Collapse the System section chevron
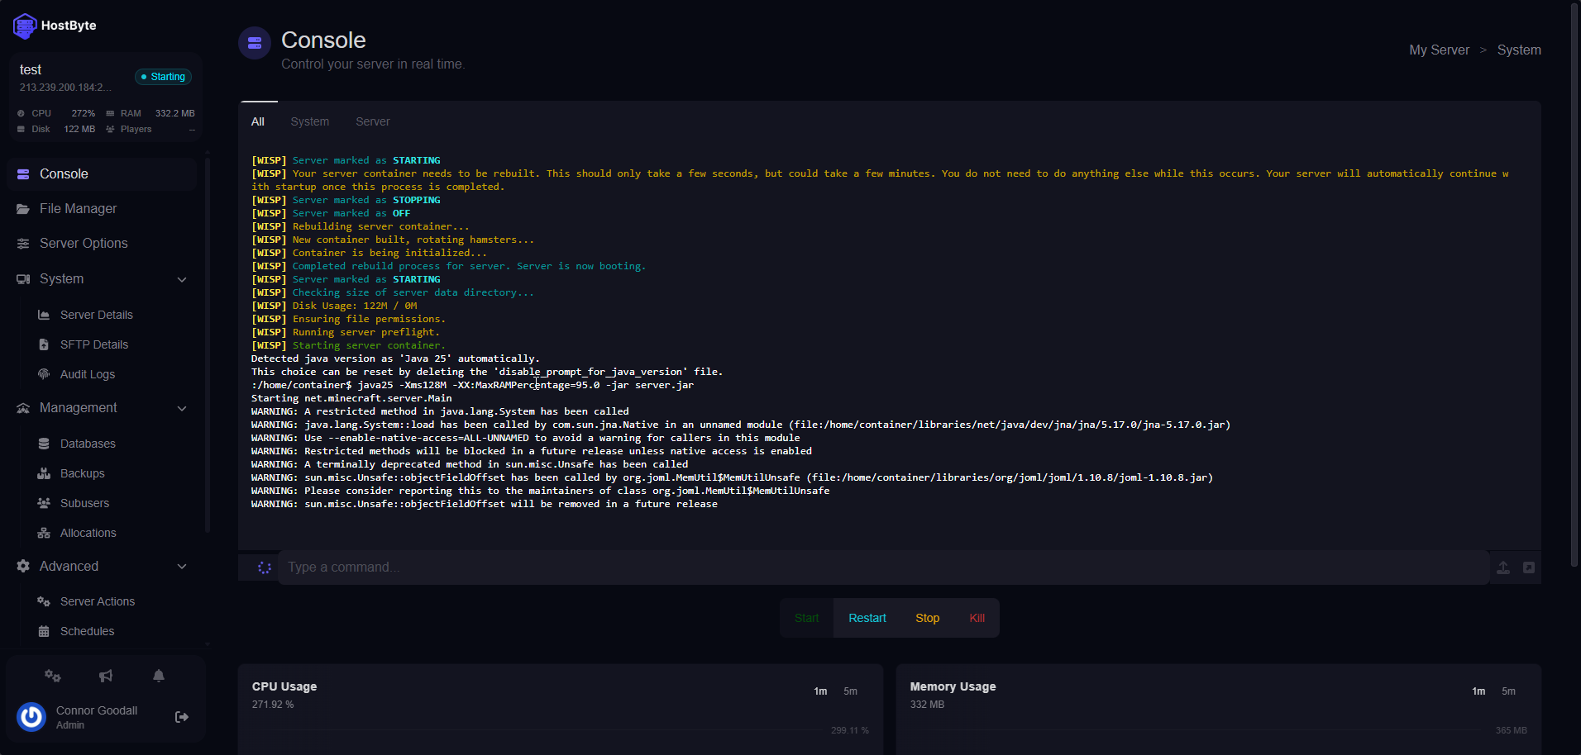Image resolution: width=1581 pixels, height=755 pixels. (x=182, y=280)
